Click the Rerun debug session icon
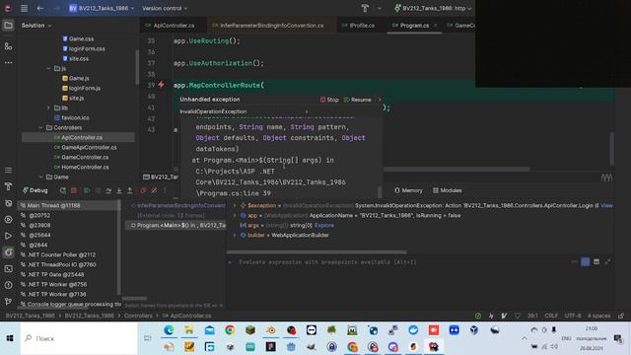This screenshot has width=631, height=355. 63,190
